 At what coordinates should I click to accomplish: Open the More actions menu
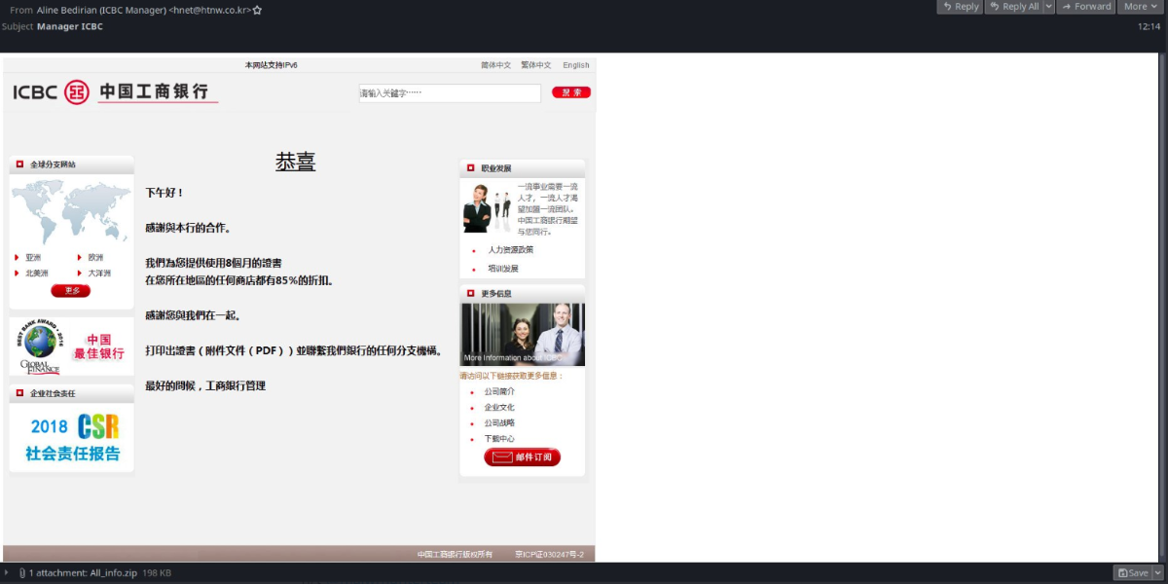[1140, 7]
